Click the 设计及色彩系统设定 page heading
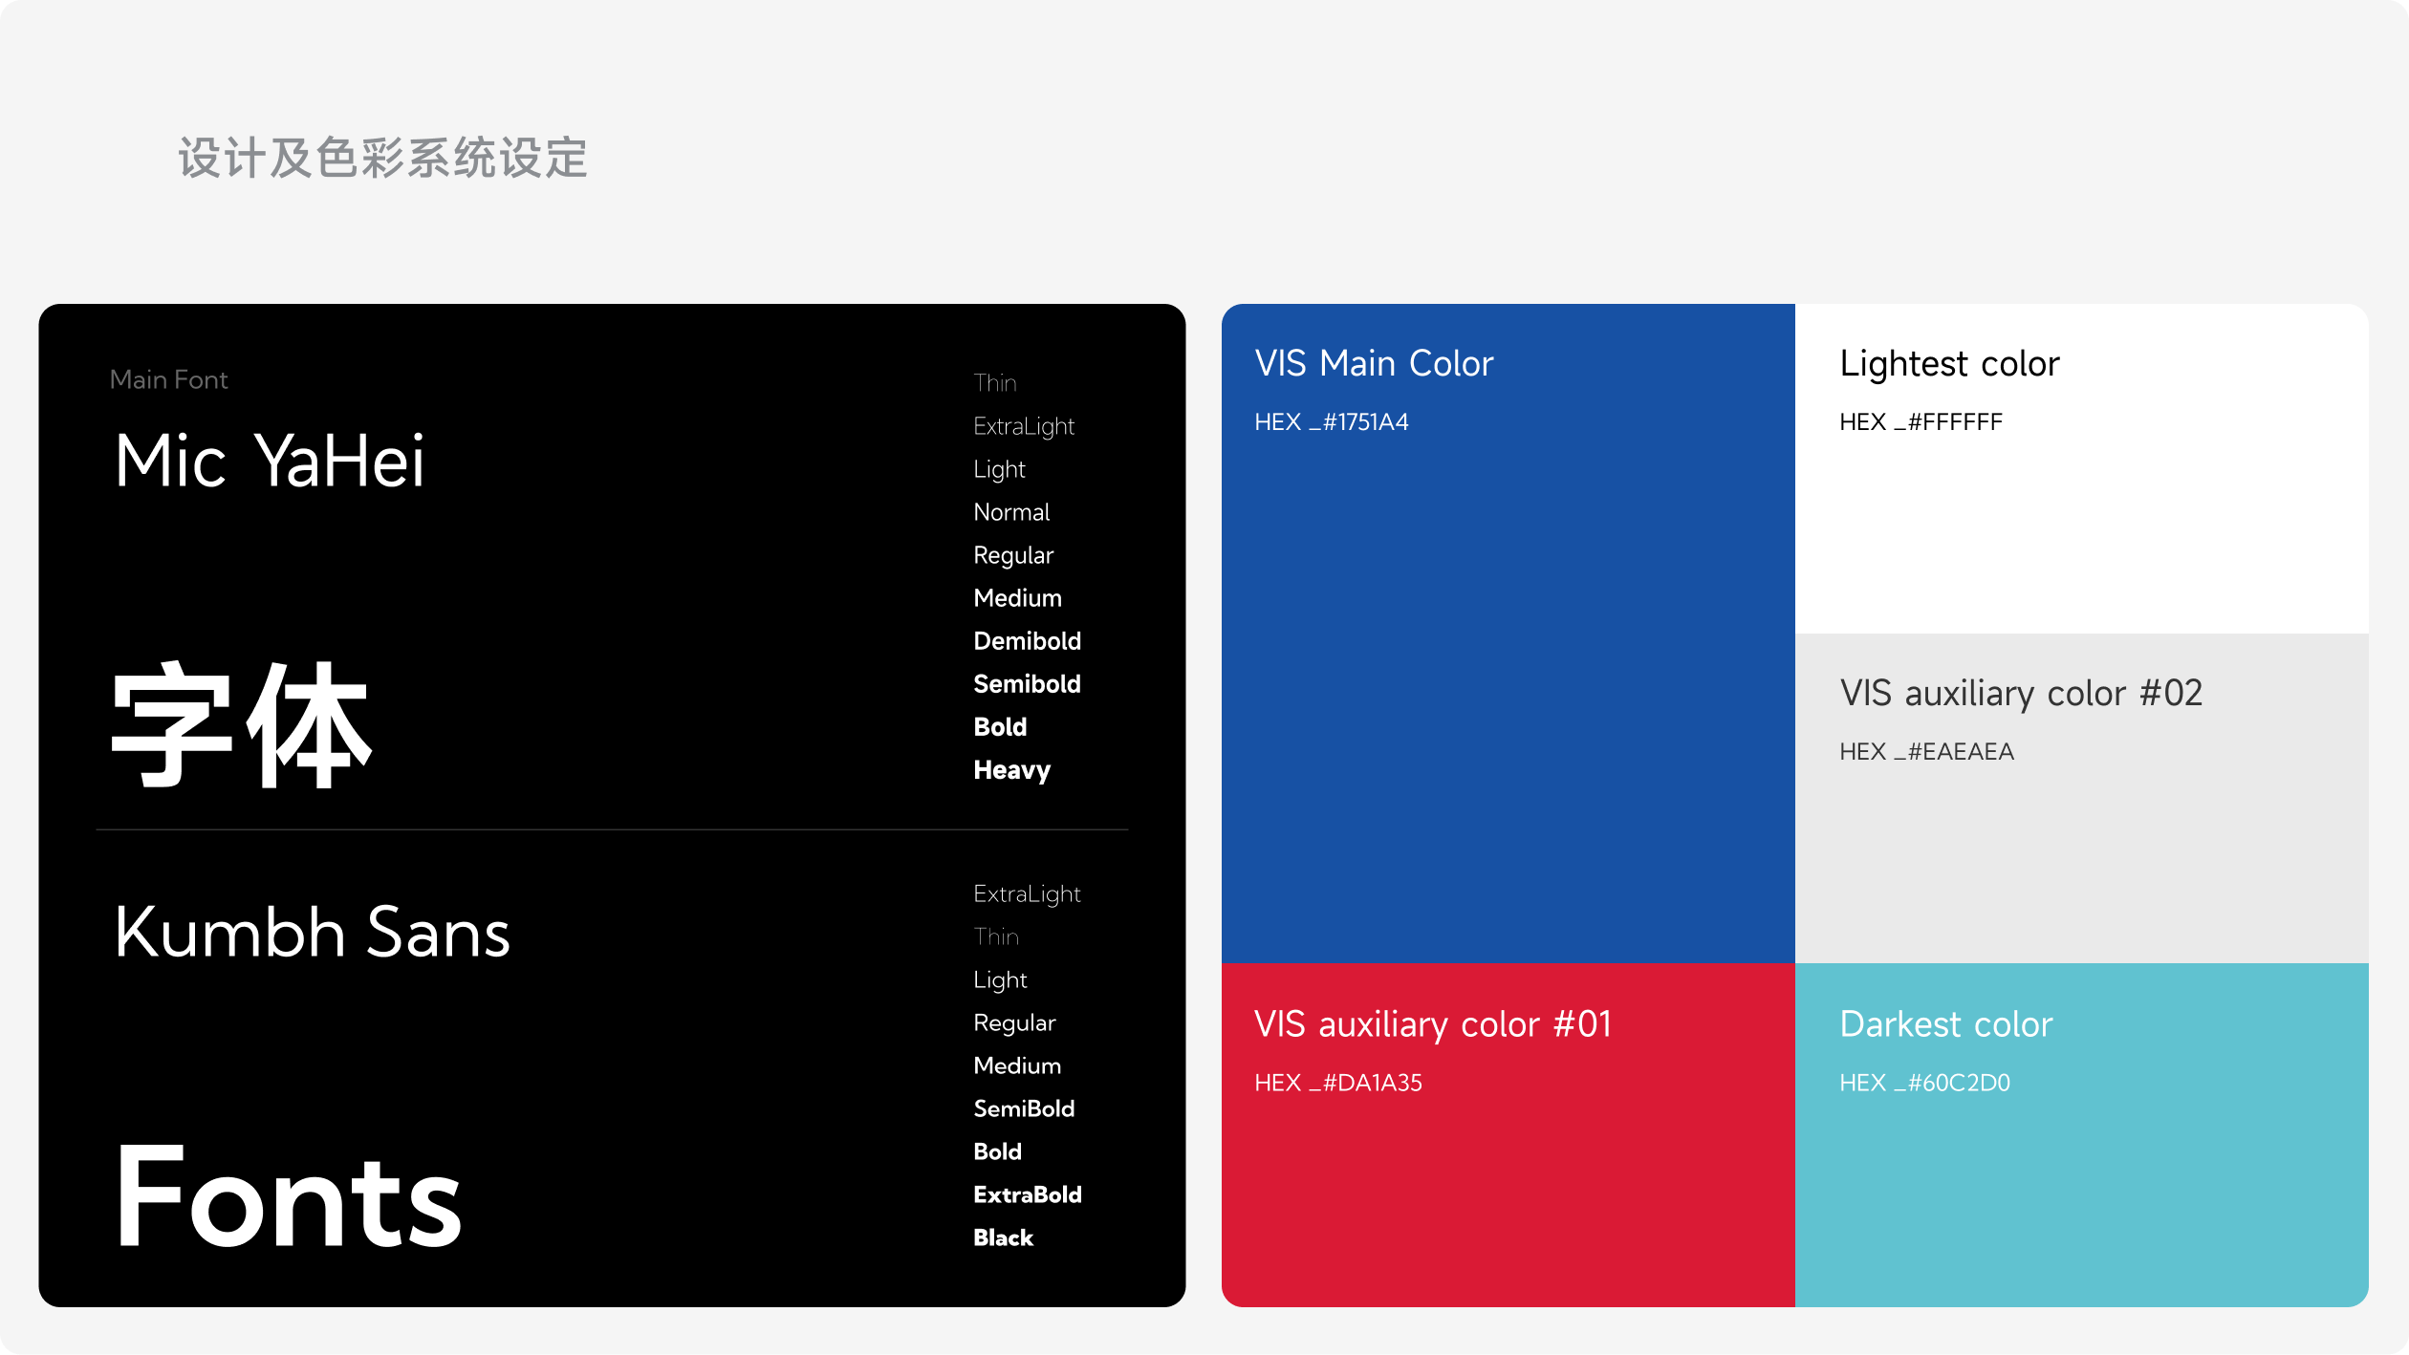This screenshot has height=1355, width=2409. pos(382,158)
